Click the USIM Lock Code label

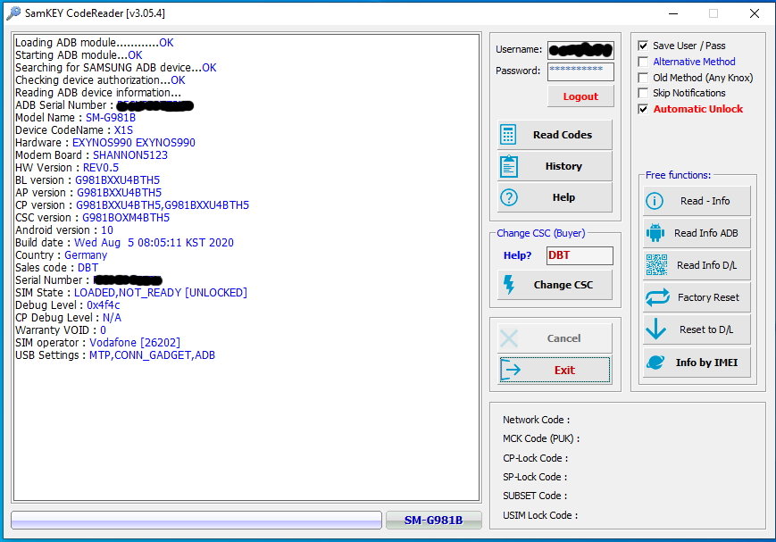(540, 515)
